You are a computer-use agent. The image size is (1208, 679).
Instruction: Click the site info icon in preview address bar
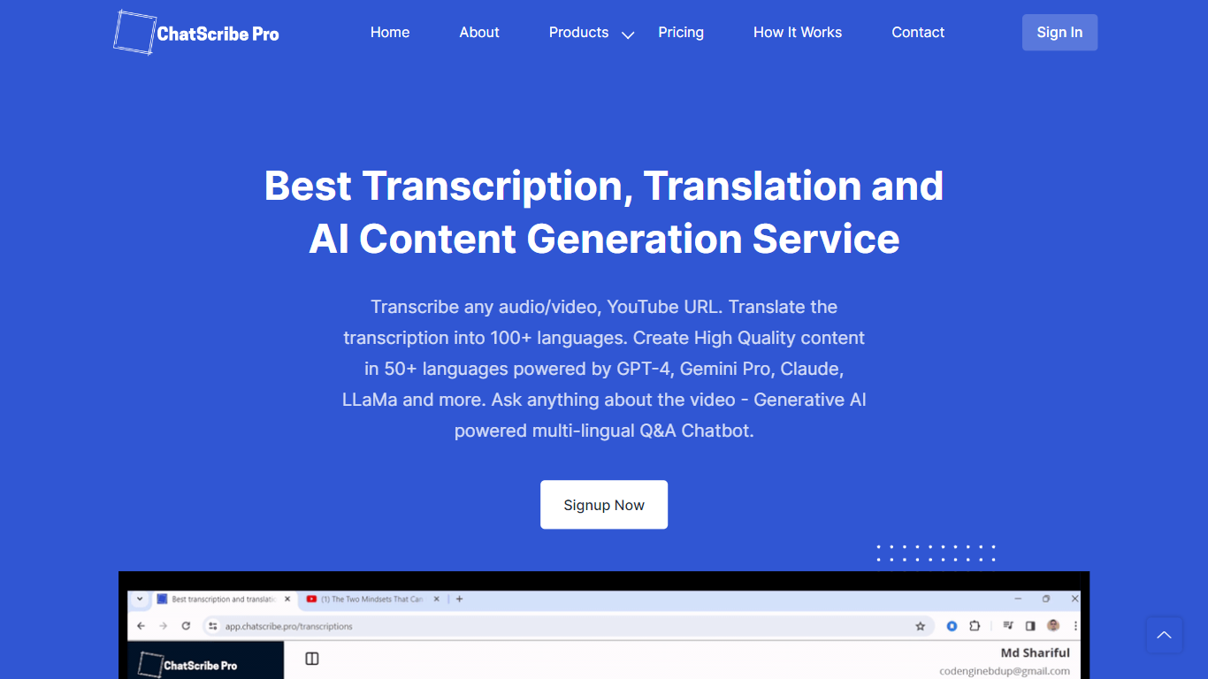213,626
